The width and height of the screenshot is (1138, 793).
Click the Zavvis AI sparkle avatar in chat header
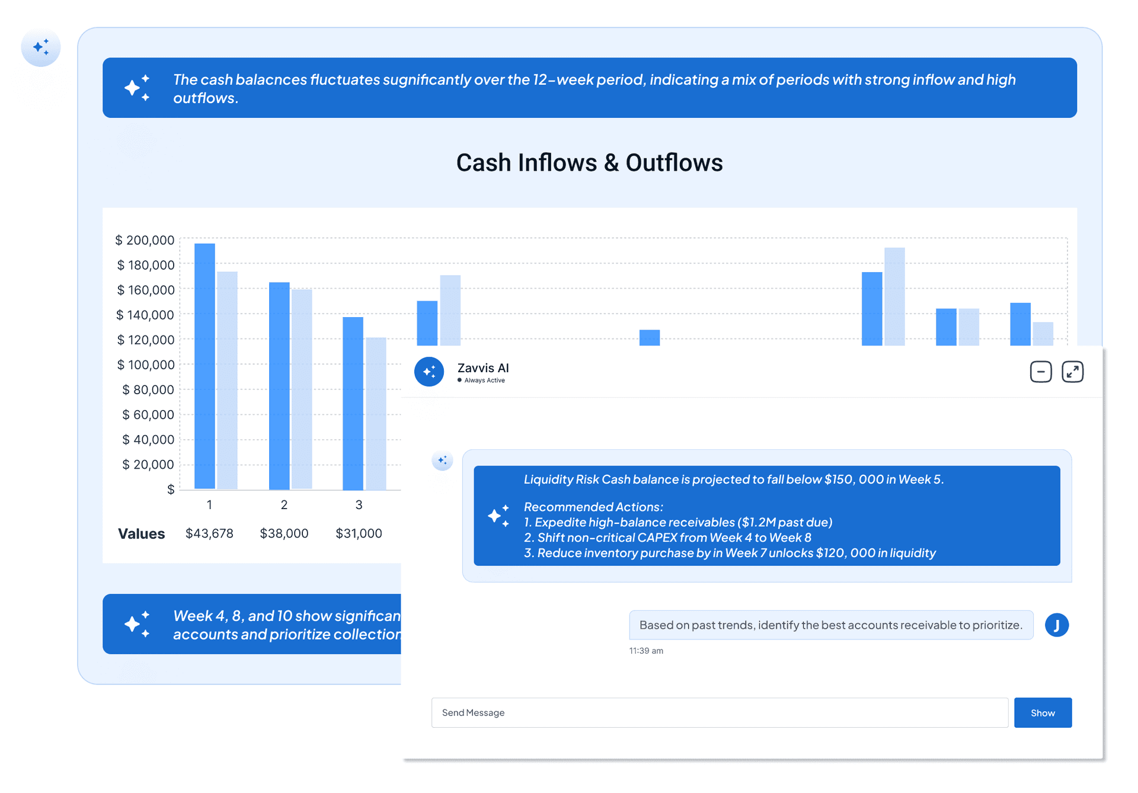(x=429, y=372)
